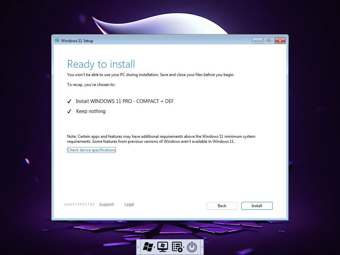Click the checkmark beside Keep nothing

[69, 111]
